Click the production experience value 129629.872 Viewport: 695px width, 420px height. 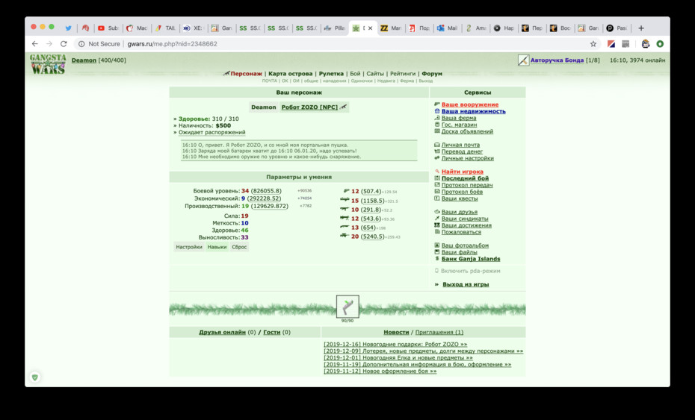[x=270, y=206]
